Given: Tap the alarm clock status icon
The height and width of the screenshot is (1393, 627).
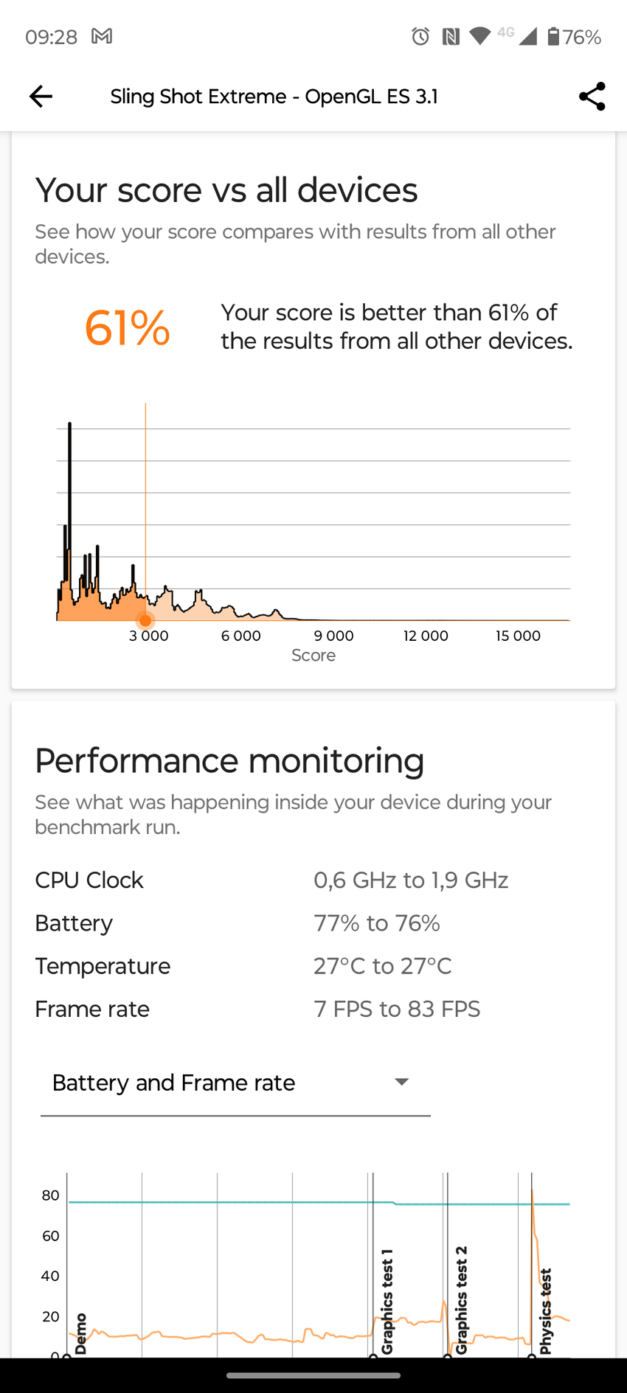Looking at the screenshot, I should tap(420, 36).
